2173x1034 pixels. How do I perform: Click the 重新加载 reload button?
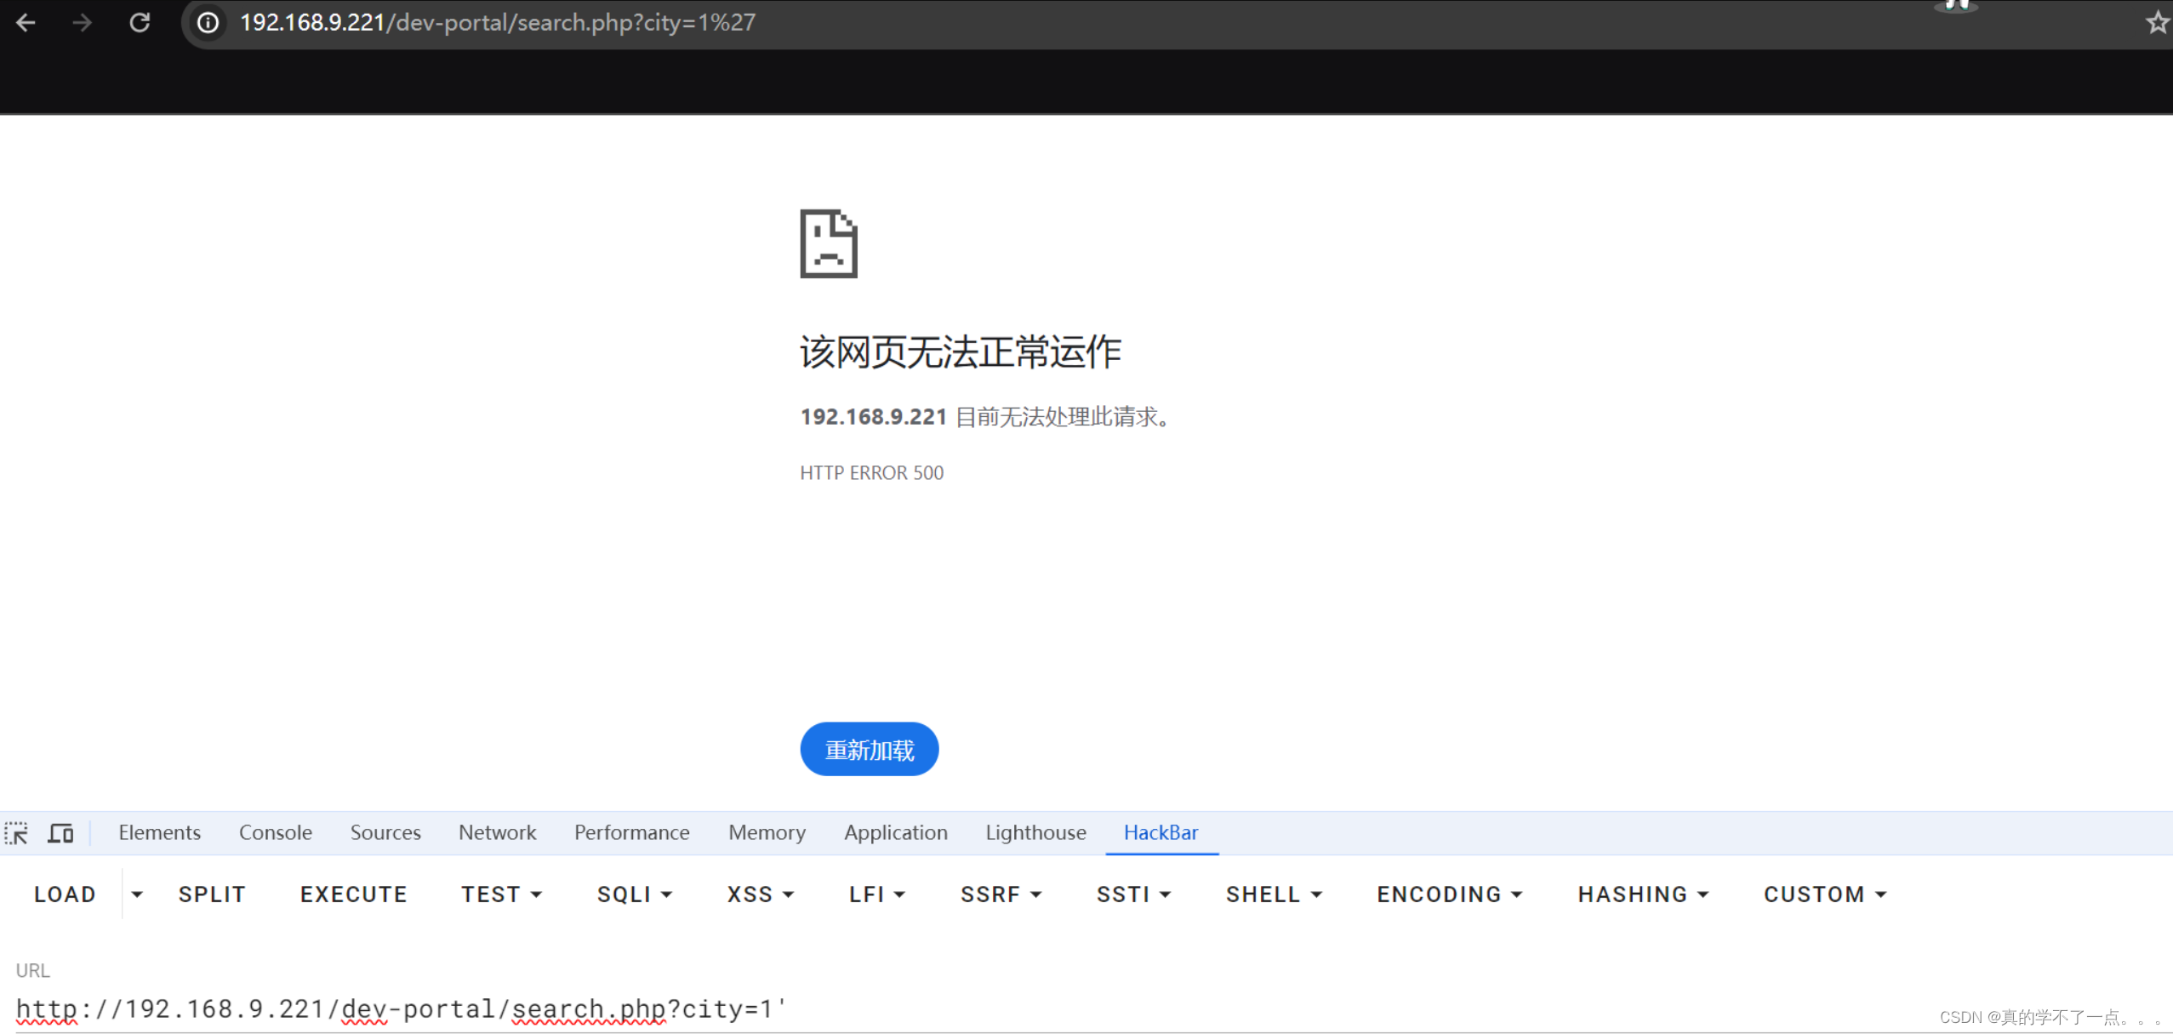(869, 749)
